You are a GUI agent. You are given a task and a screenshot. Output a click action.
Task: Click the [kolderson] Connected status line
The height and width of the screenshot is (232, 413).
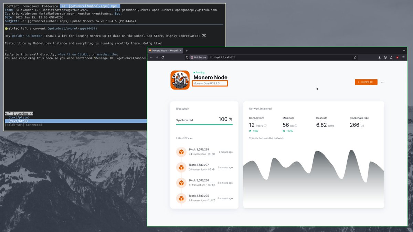coord(23,125)
